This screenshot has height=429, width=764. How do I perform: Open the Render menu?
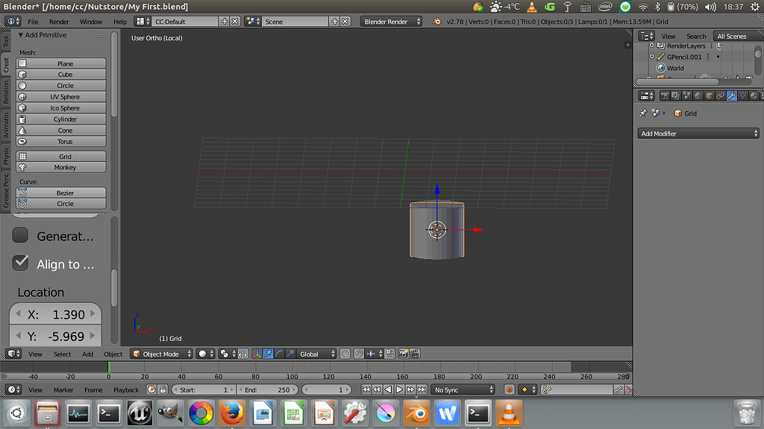click(59, 22)
